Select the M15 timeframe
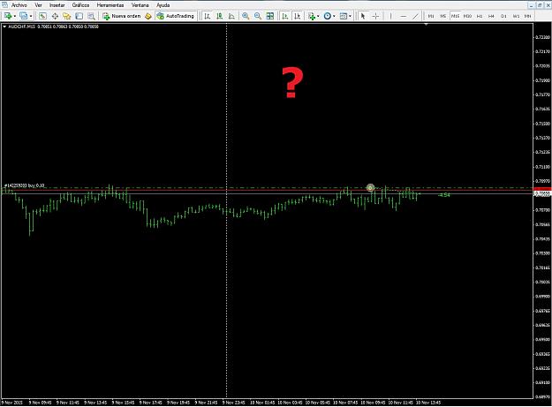Viewport: 552px width, 407px height. coord(455,16)
